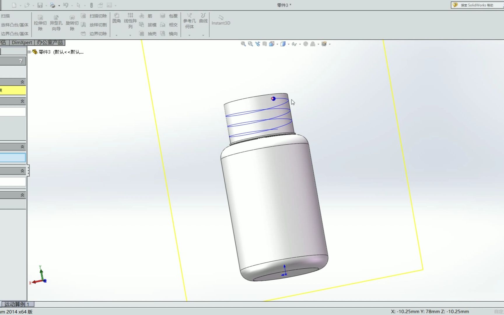The image size is (504, 315).
Task: Toggle Instant3D mode
Action: (x=221, y=20)
